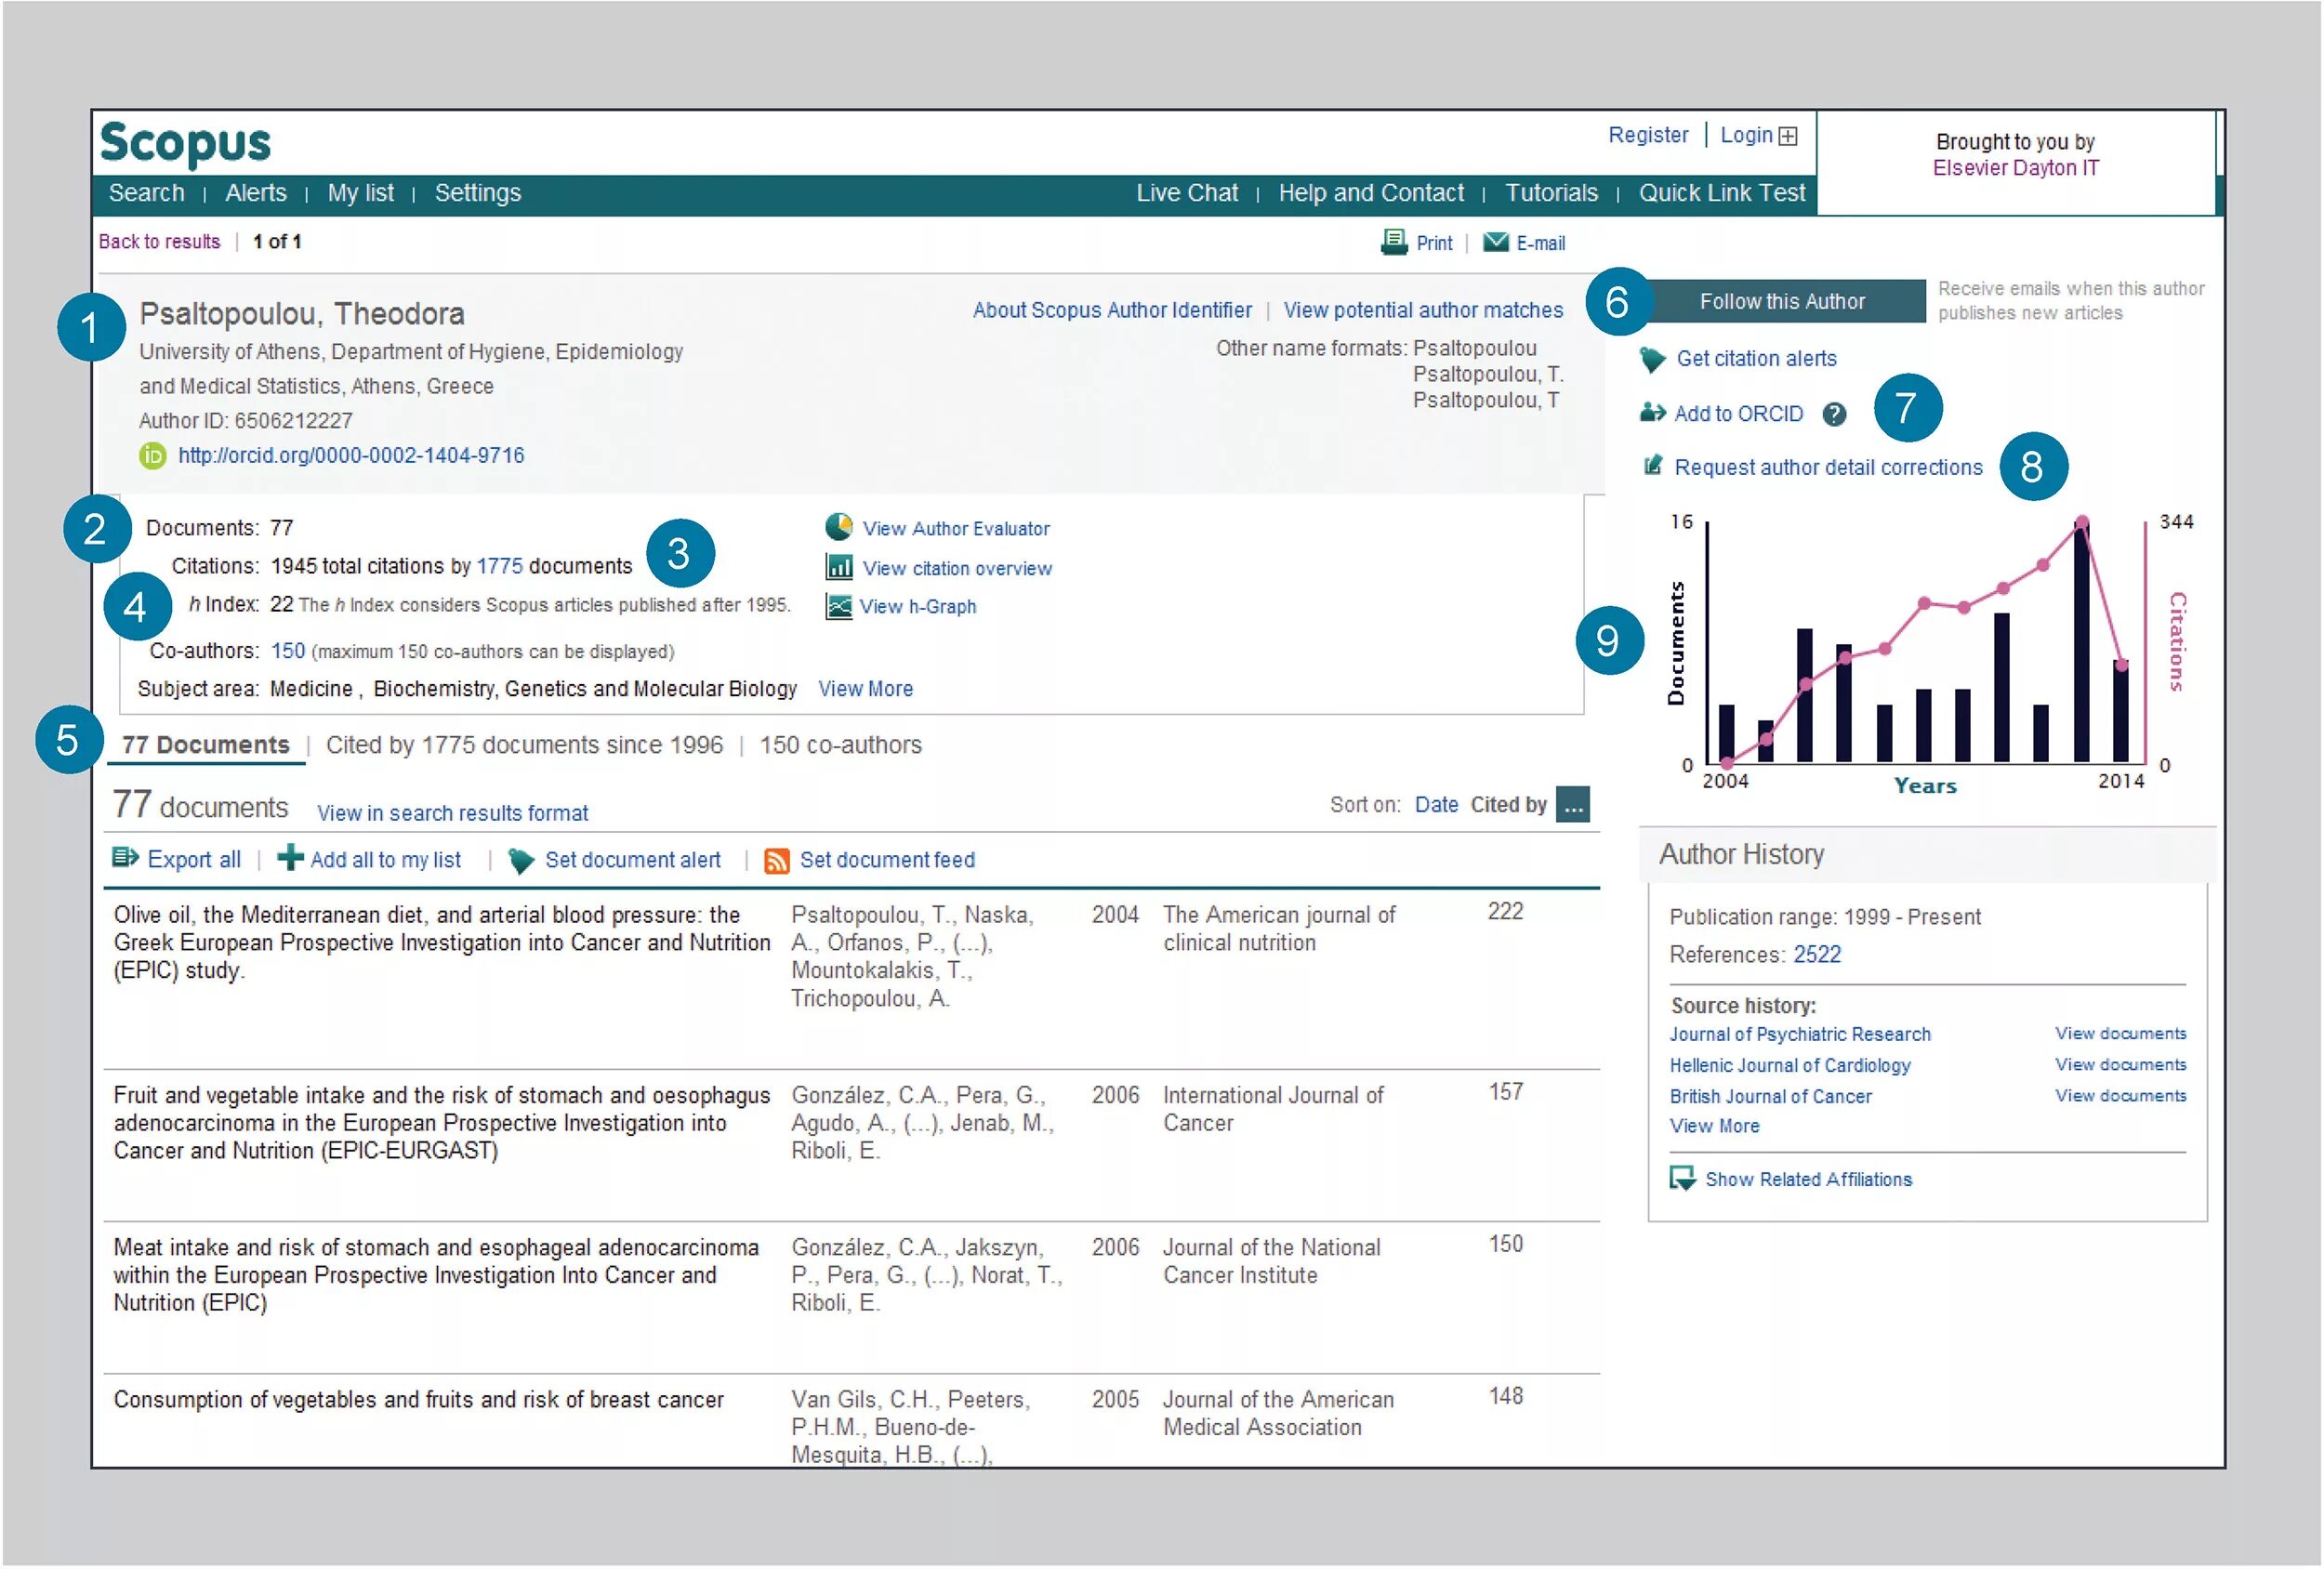
Task: Switch to the 150 co-authors tab
Action: click(839, 745)
